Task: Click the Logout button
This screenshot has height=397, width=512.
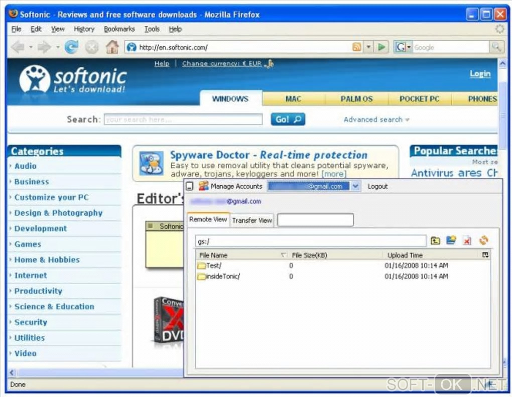Action: pyautogui.click(x=377, y=186)
